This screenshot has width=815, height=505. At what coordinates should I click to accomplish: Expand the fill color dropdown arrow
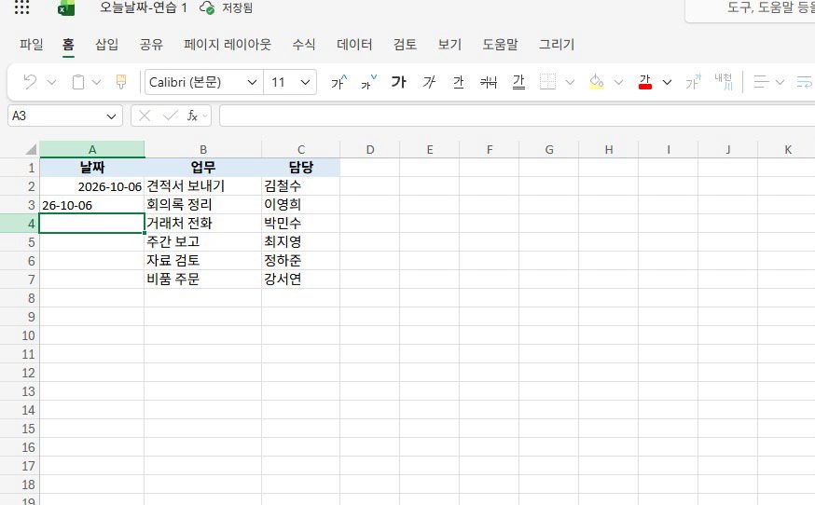618,82
